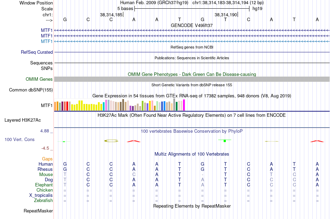Click the tall dark brown GTEx expression bar
The height and width of the screenshot is (219, 330).
pos(123,105)
